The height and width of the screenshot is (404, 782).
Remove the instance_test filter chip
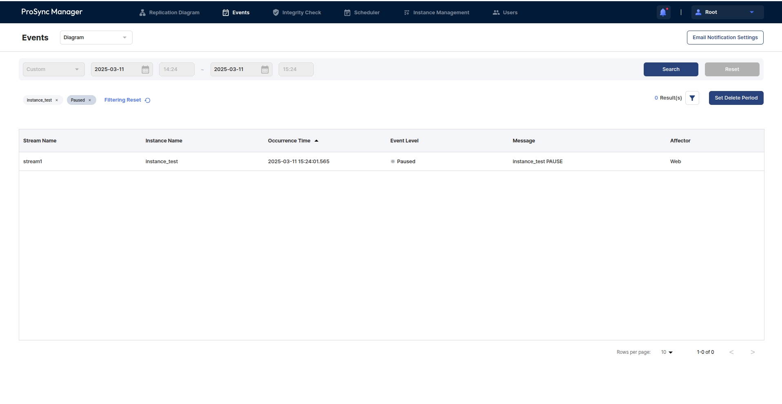pos(57,100)
